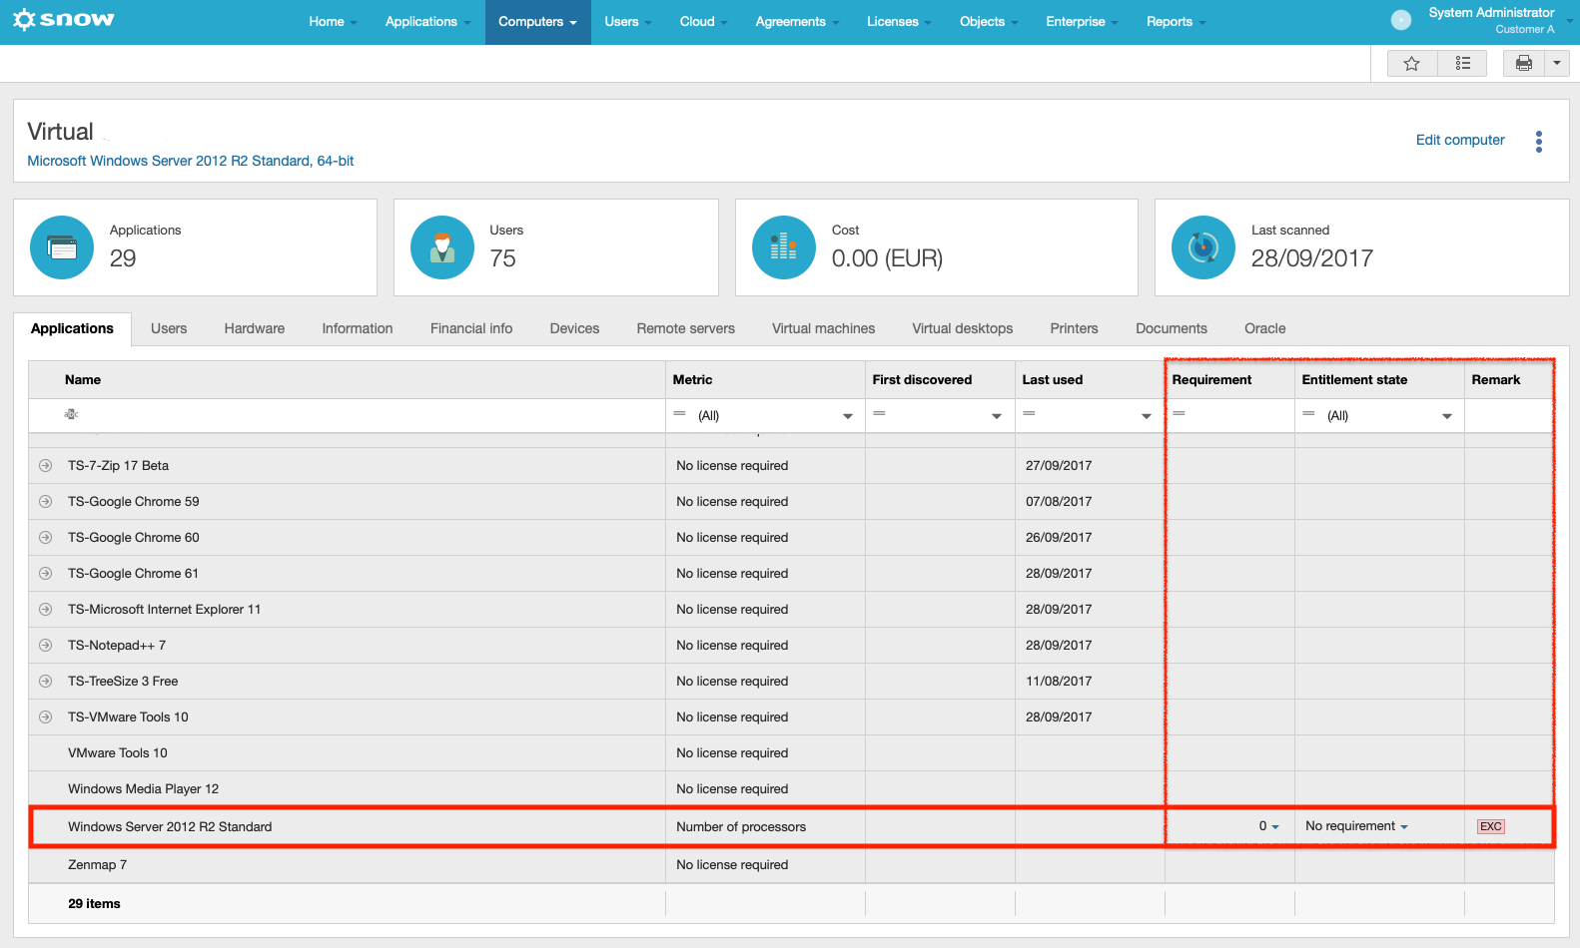Add page to favorites with star icon
Screen dimensions: 1580x948
[x=1411, y=64]
